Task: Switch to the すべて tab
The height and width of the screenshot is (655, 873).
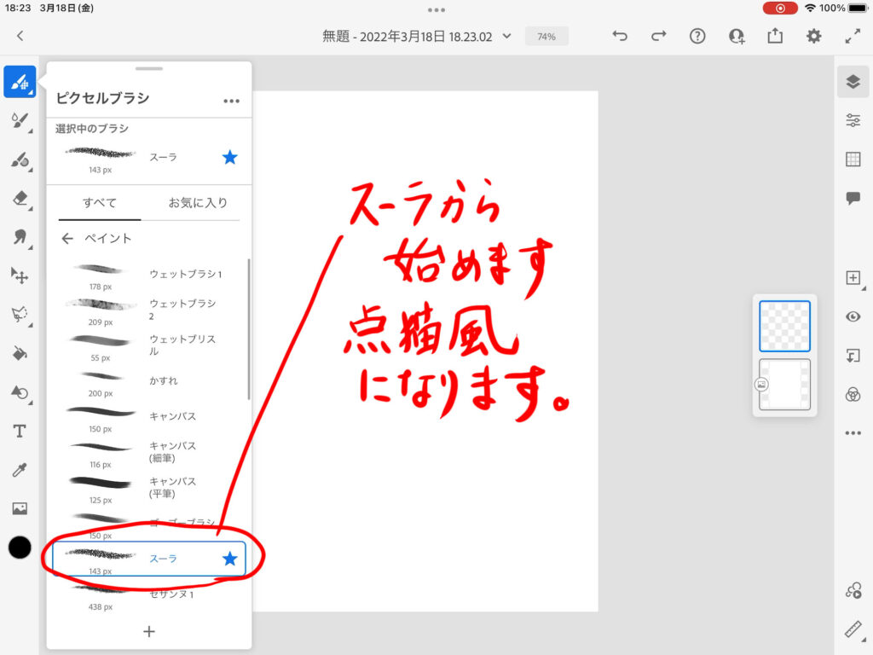Action: click(100, 203)
